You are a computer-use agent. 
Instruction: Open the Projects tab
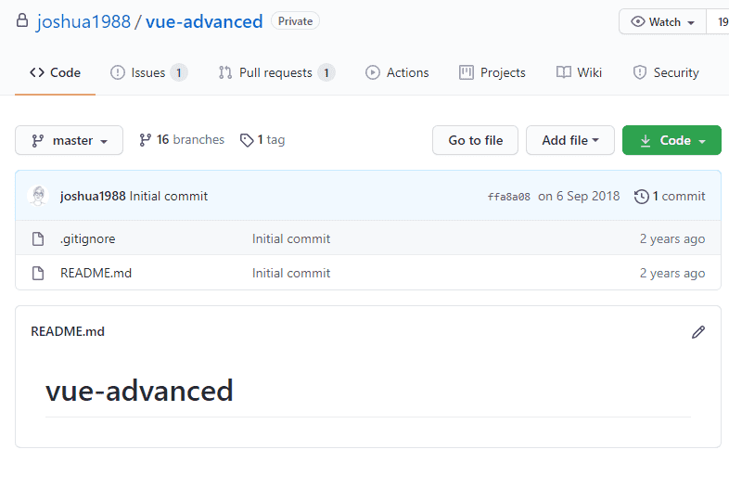click(492, 72)
